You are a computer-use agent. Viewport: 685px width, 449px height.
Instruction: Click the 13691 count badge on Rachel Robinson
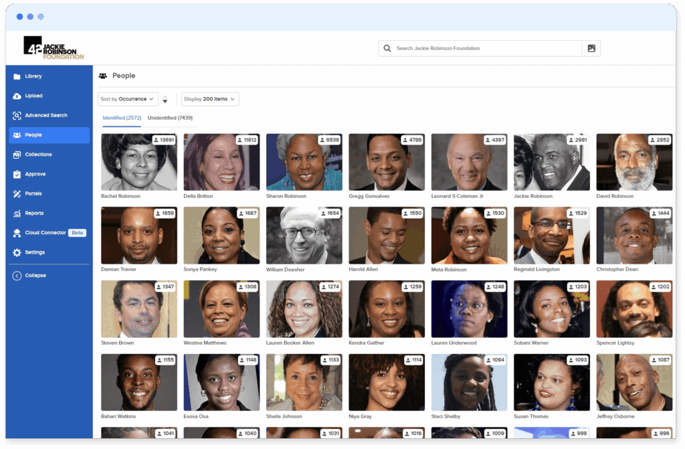[x=164, y=141]
